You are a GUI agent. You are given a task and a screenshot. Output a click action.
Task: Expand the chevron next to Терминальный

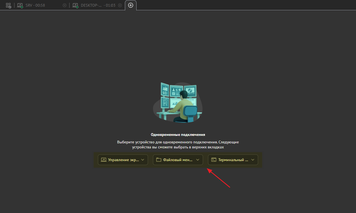coord(253,160)
